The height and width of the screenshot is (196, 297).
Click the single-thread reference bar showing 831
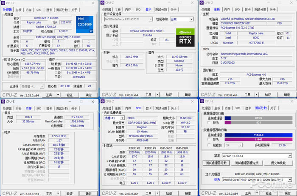pos(258,122)
